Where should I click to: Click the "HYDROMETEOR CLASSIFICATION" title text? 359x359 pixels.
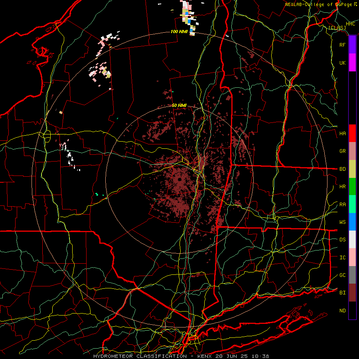pos(140,356)
